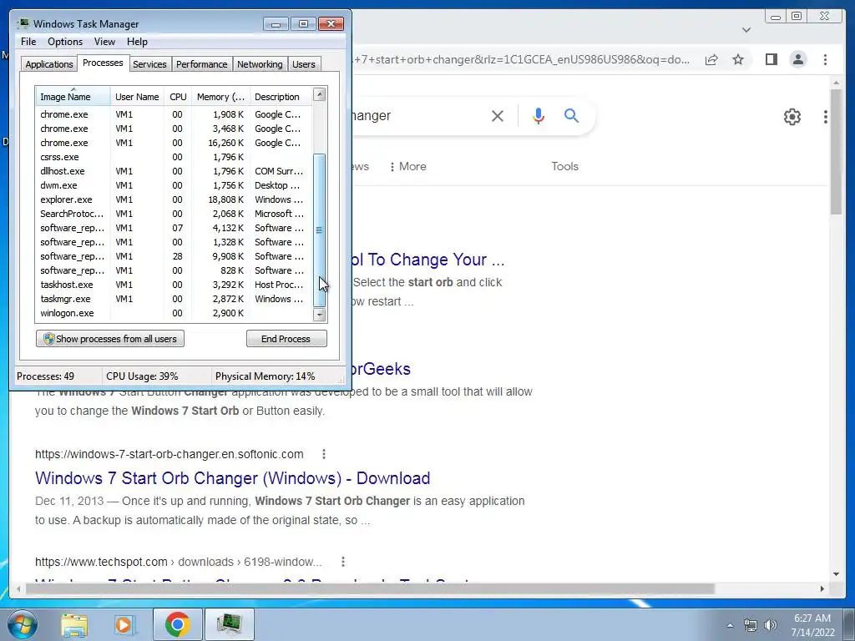Toggle the Chrome side panel
The image size is (855, 641).
click(x=771, y=59)
